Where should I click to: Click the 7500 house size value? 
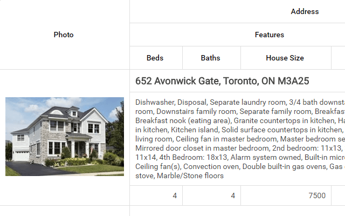[317, 195]
